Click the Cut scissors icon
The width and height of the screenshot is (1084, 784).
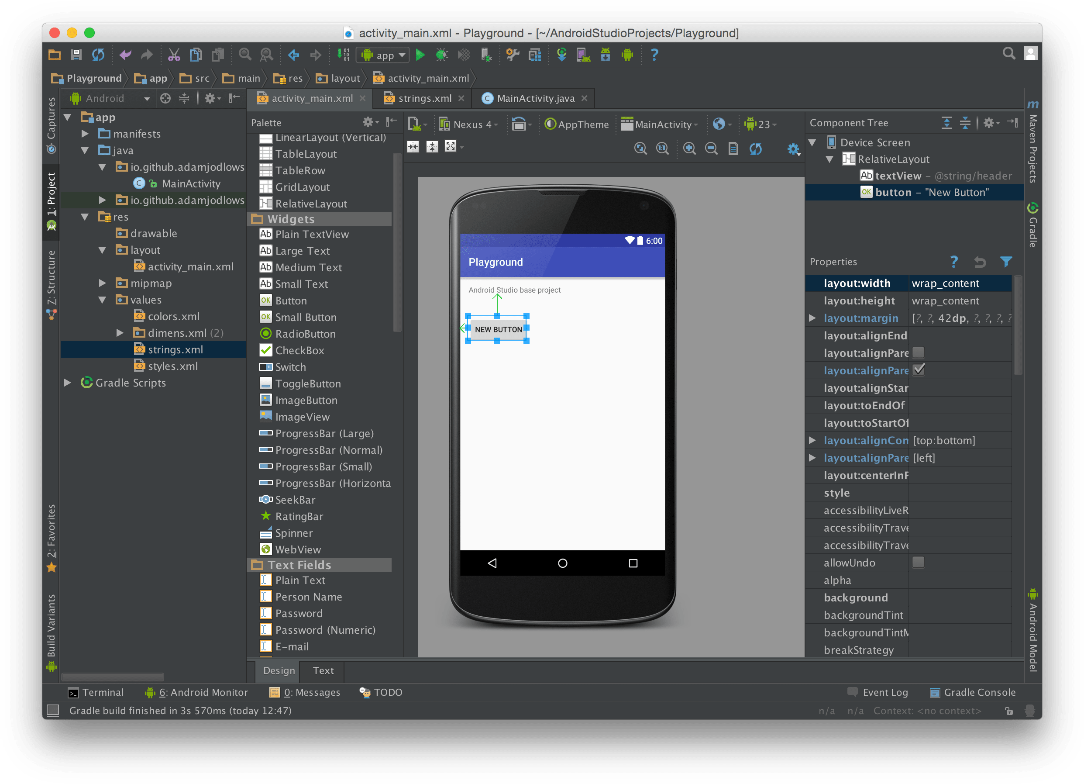pyautogui.click(x=174, y=55)
